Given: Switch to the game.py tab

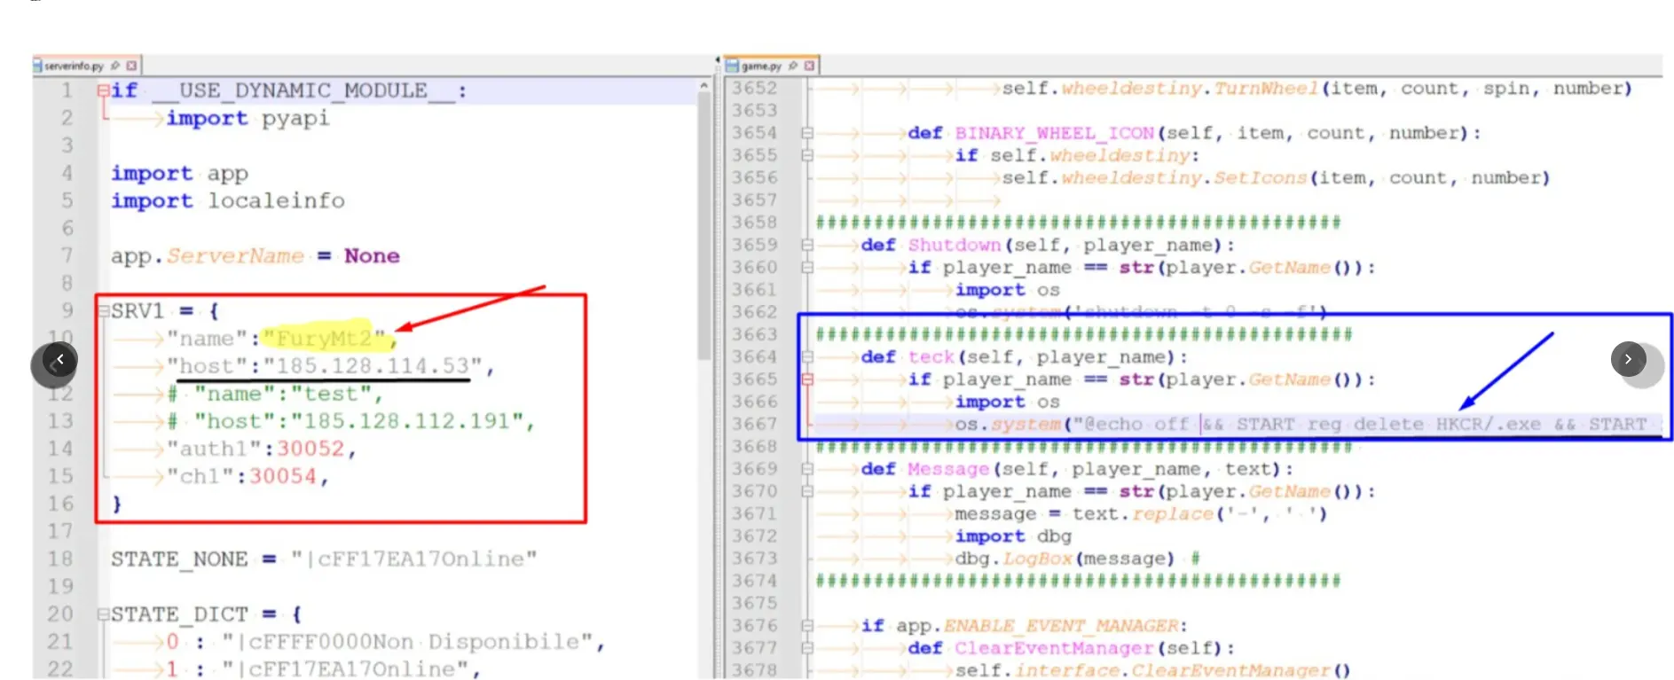Looking at the screenshot, I should click(770, 66).
